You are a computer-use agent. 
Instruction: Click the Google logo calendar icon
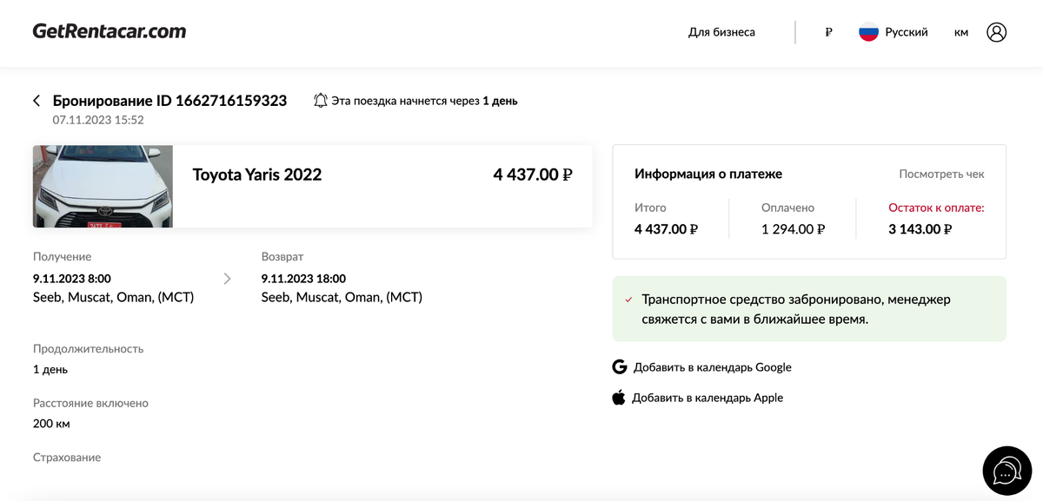(x=620, y=366)
